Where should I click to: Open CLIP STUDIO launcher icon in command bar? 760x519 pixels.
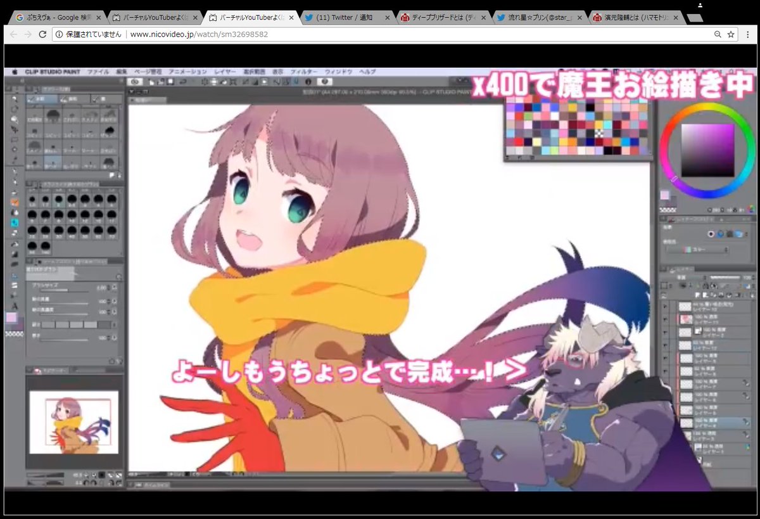135,82
